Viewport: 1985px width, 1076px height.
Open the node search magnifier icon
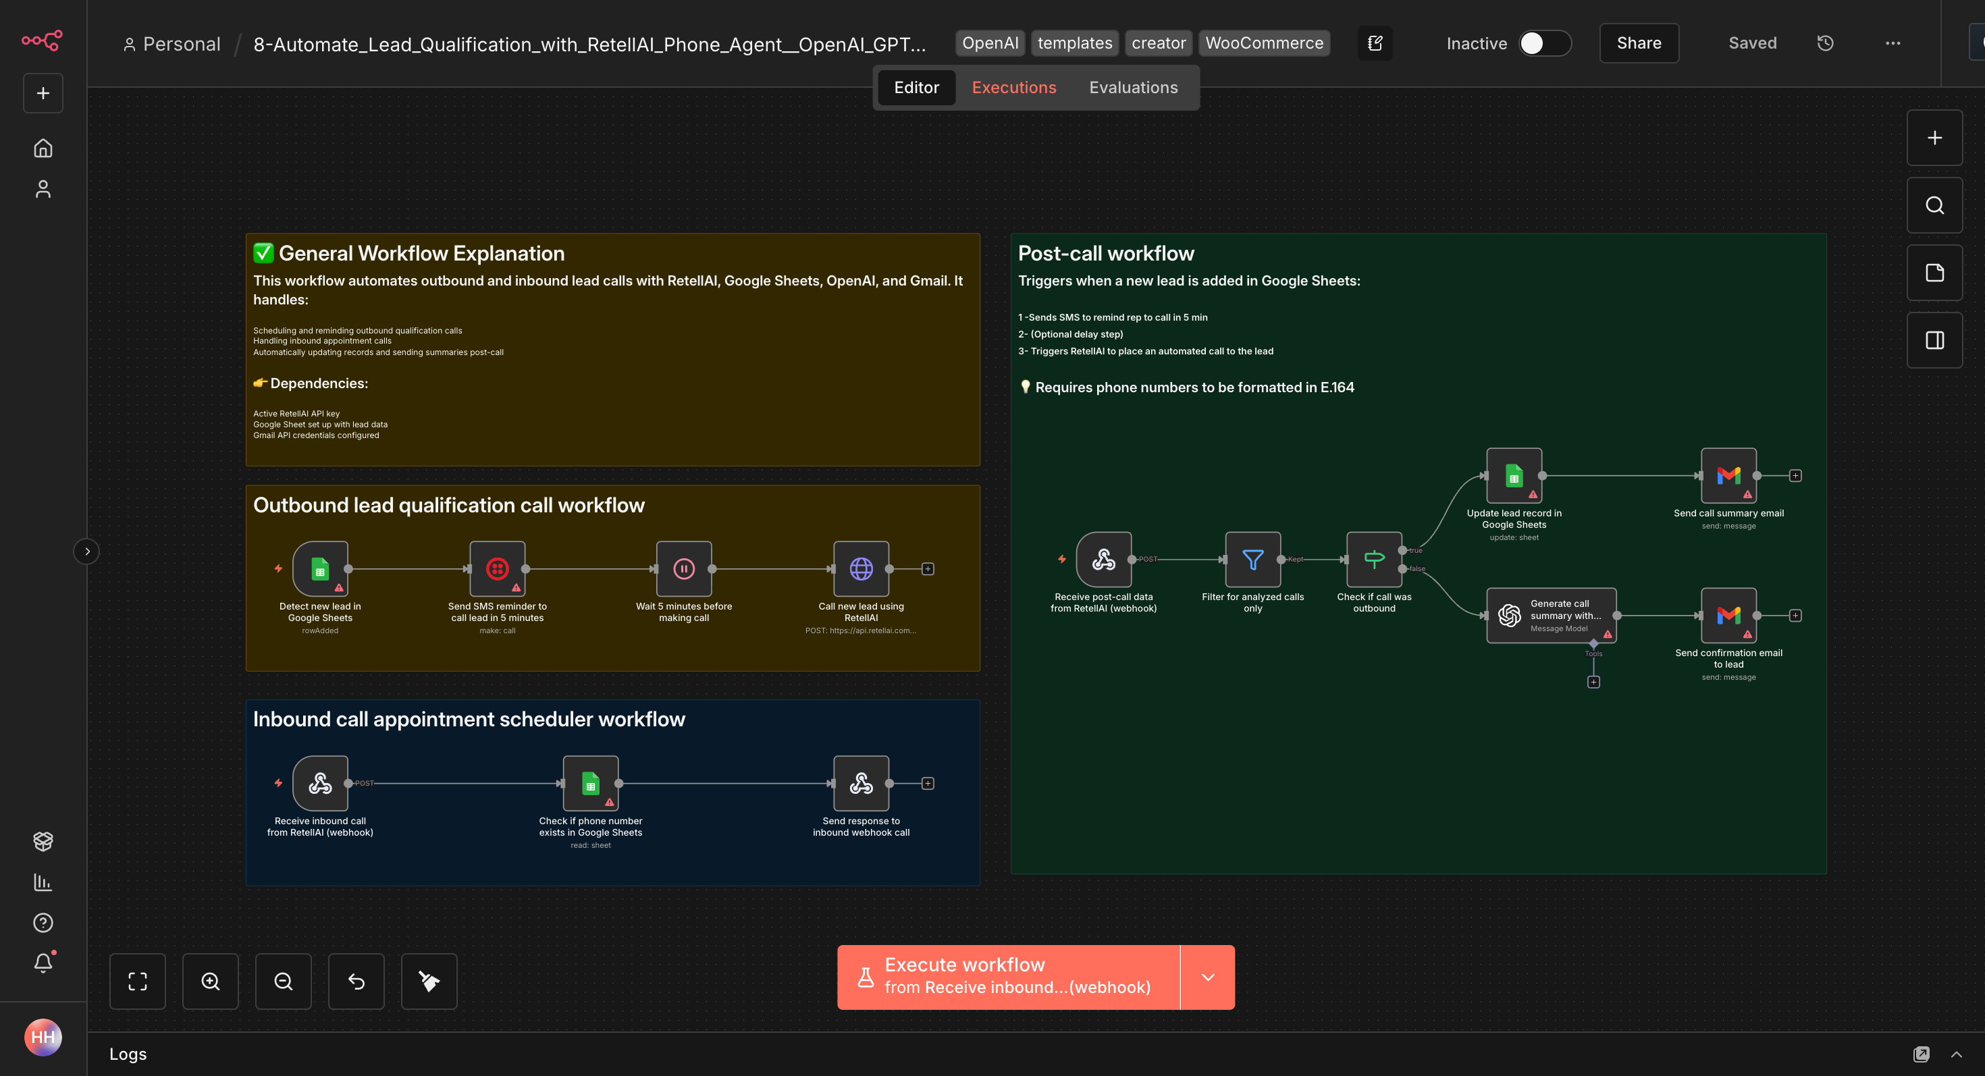[x=1934, y=205]
